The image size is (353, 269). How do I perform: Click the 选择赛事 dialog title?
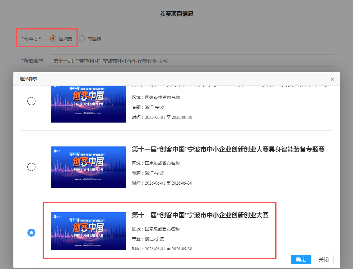pyautogui.click(x=28, y=79)
